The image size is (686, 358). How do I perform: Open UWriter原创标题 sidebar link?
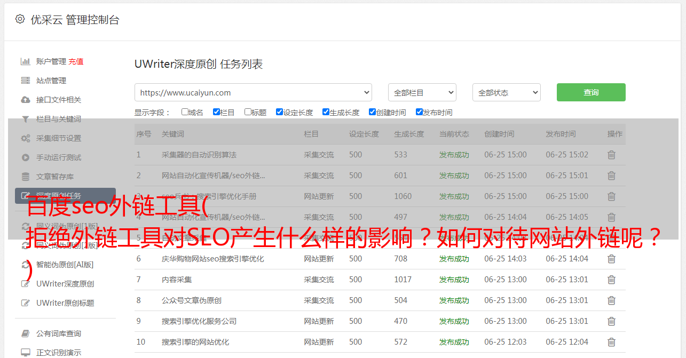tap(65, 303)
